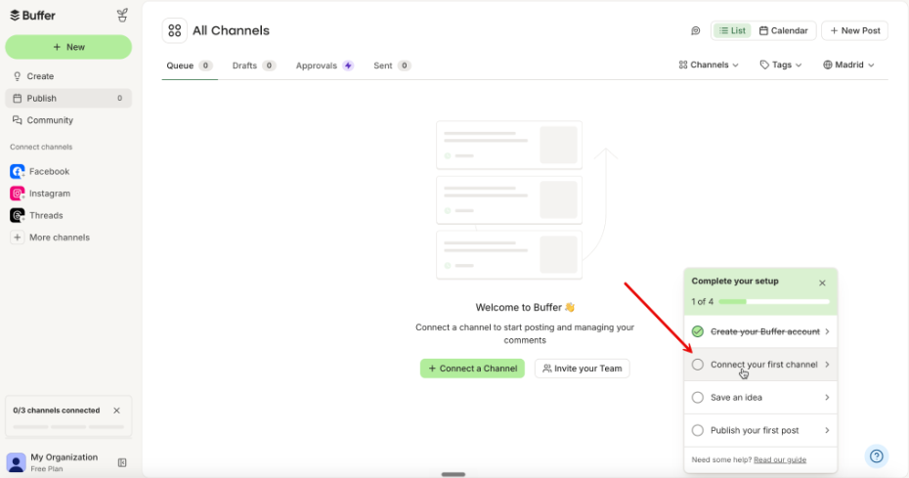Click the plus icon for More channels

click(18, 238)
